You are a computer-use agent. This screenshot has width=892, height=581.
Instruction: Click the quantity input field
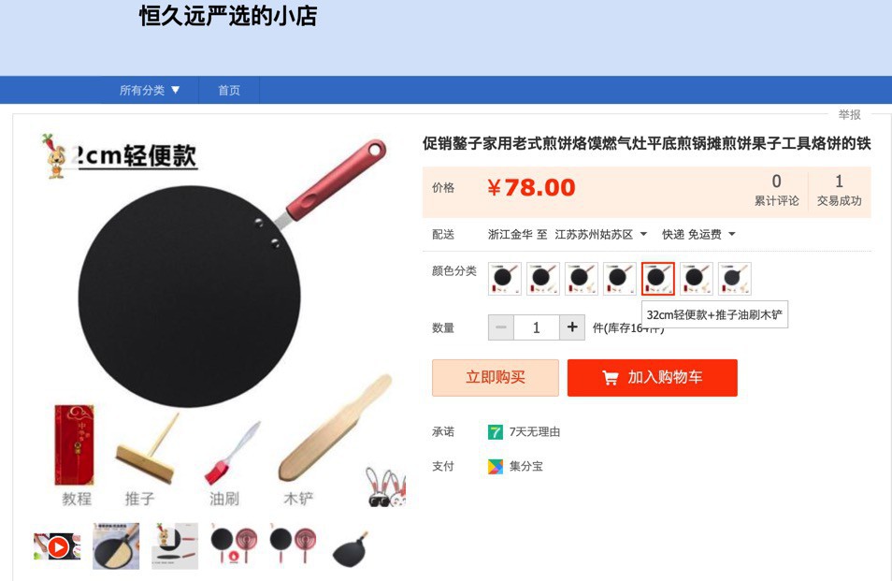click(537, 327)
